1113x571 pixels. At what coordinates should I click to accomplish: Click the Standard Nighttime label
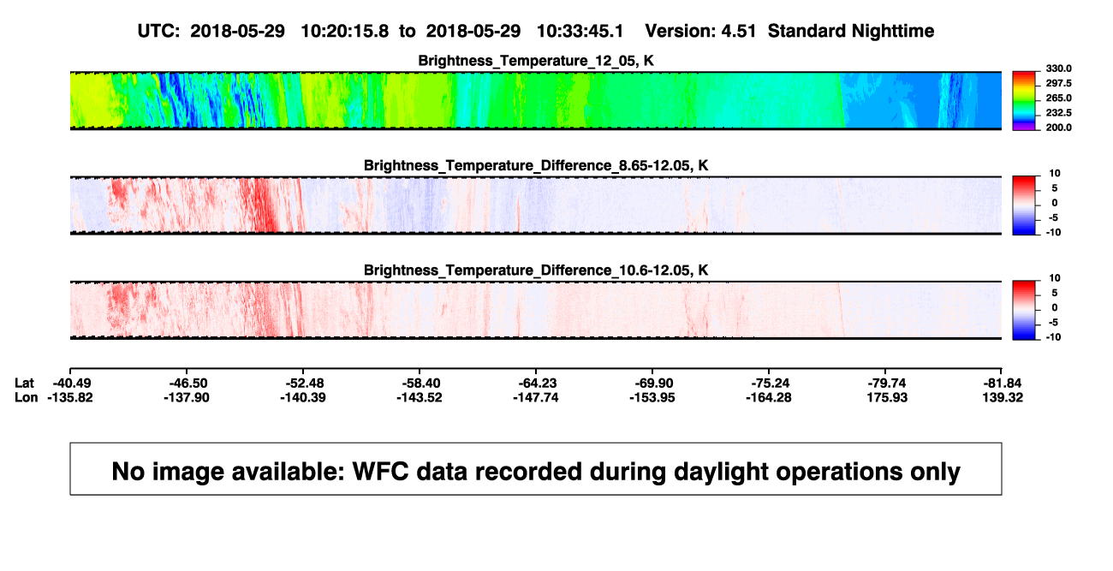click(851, 31)
